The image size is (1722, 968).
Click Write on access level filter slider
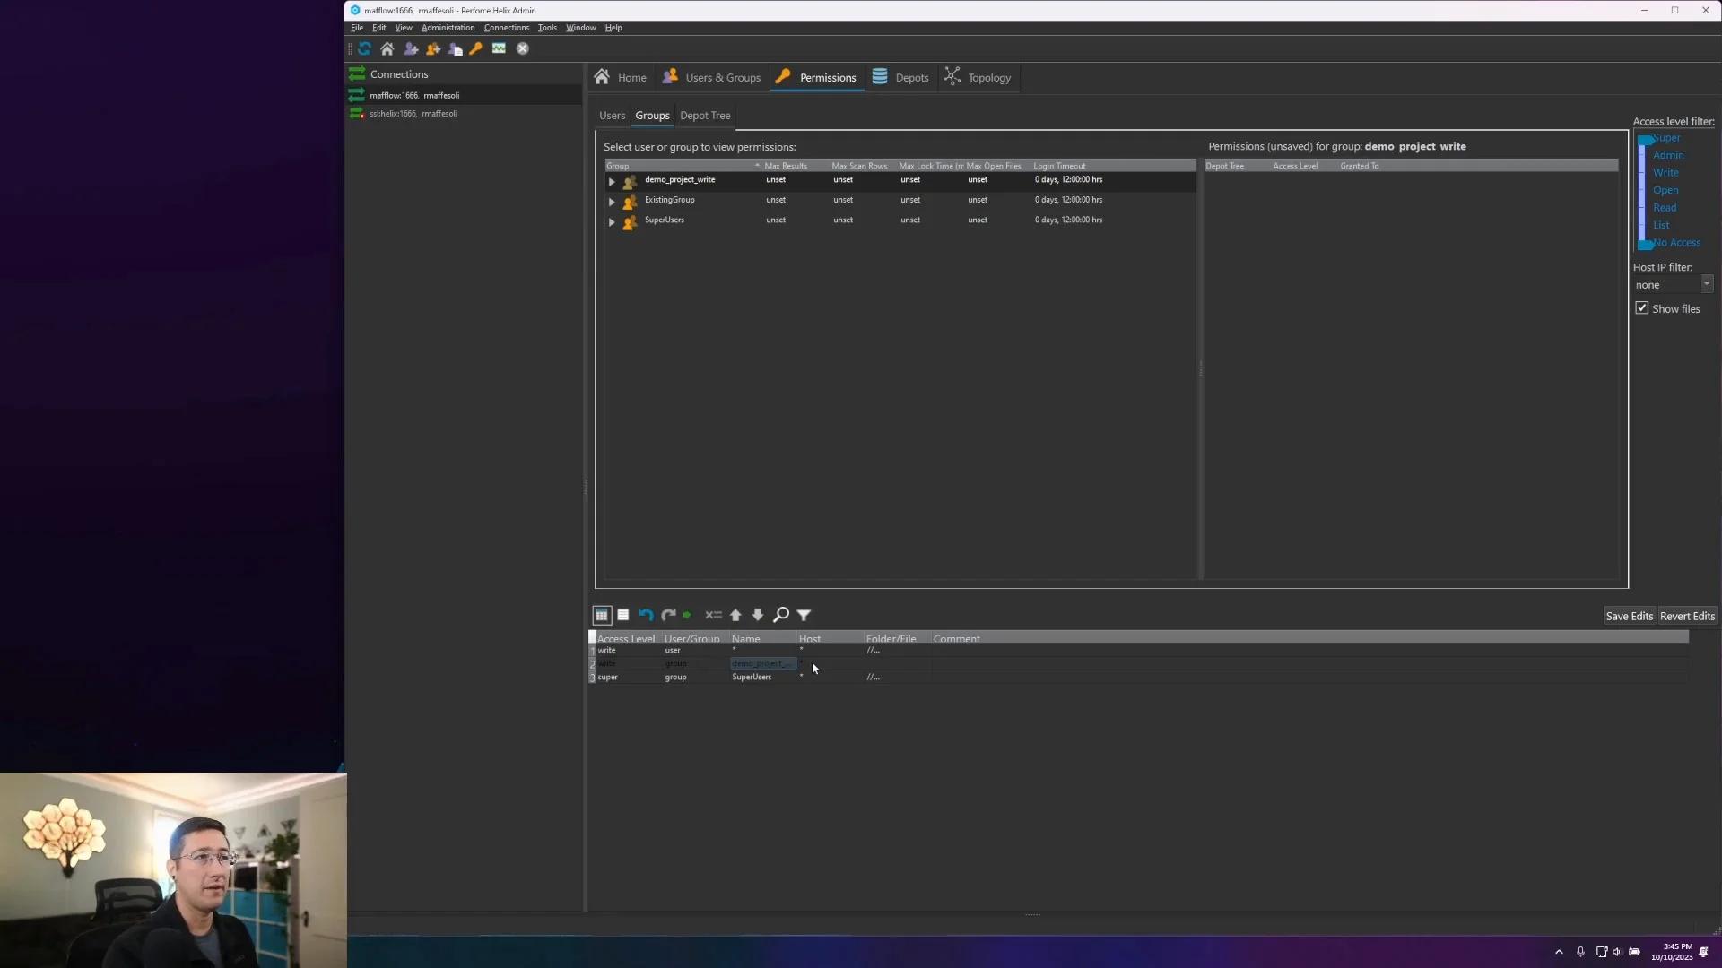click(1665, 173)
